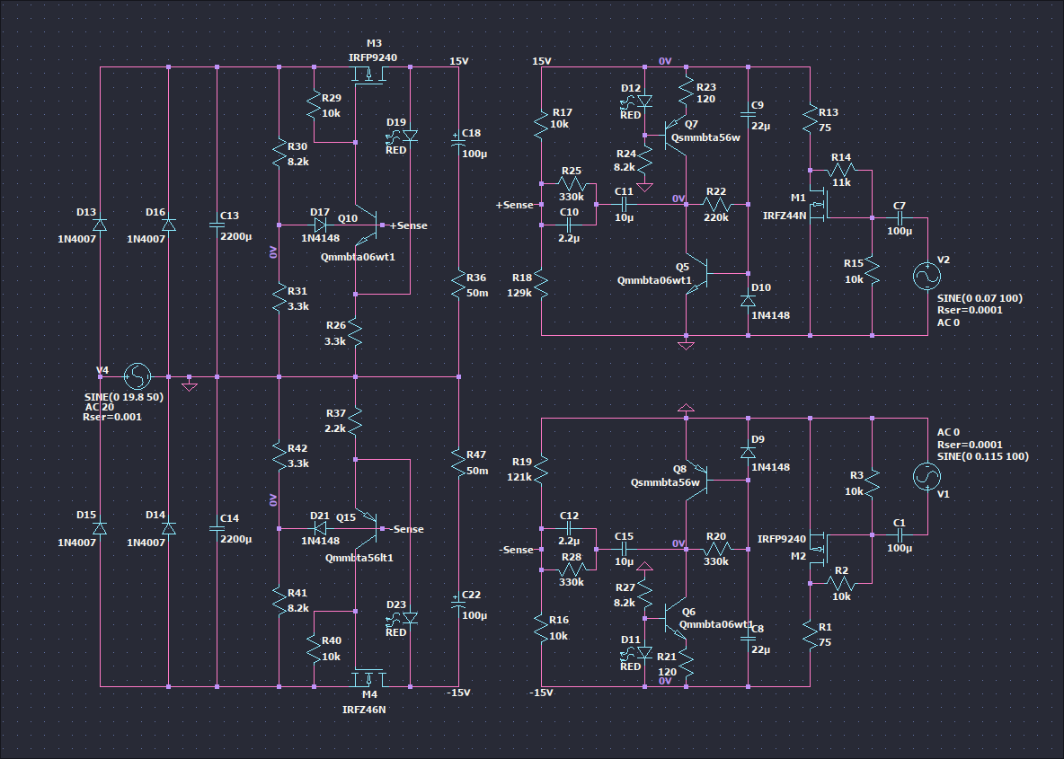
Task: Click the ground symbol beside V4
Action: (x=190, y=385)
